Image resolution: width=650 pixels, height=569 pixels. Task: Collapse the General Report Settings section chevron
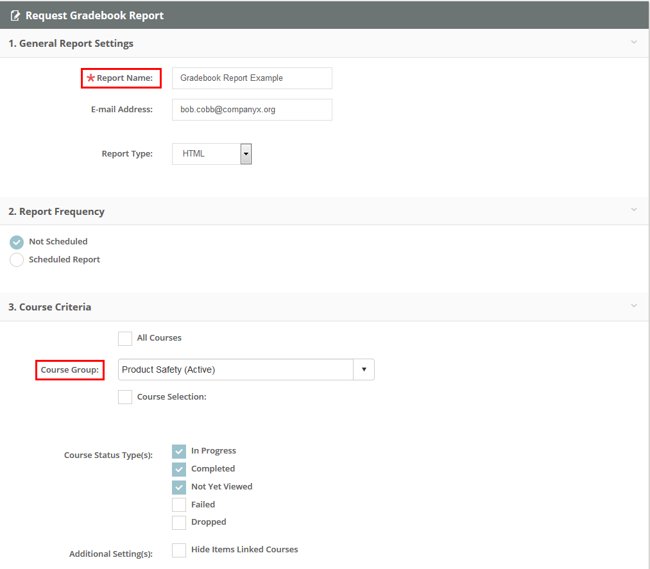click(x=633, y=42)
